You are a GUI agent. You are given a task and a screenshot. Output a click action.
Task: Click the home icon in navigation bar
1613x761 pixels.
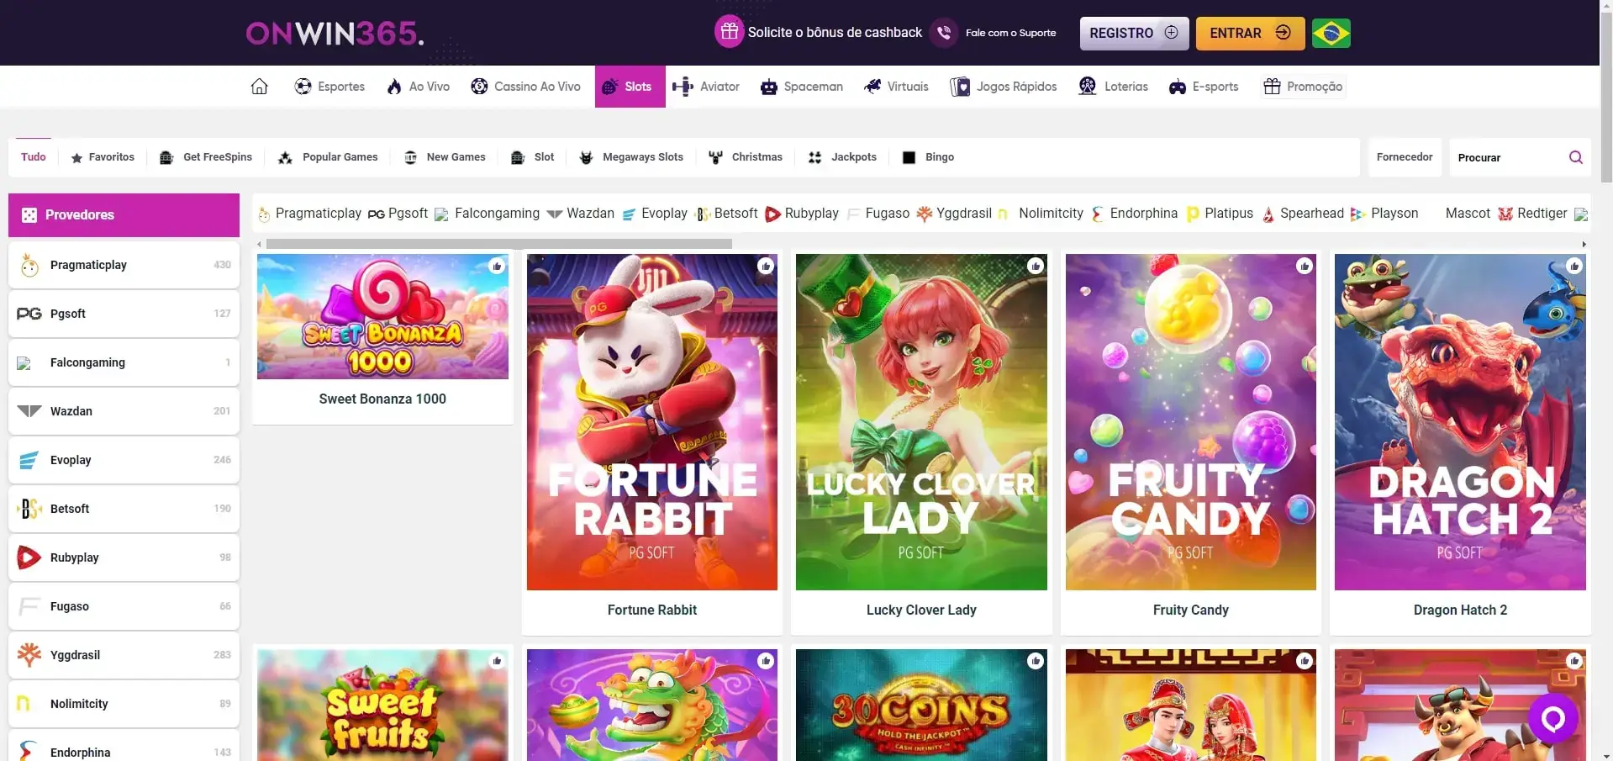click(x=259, y=87)
